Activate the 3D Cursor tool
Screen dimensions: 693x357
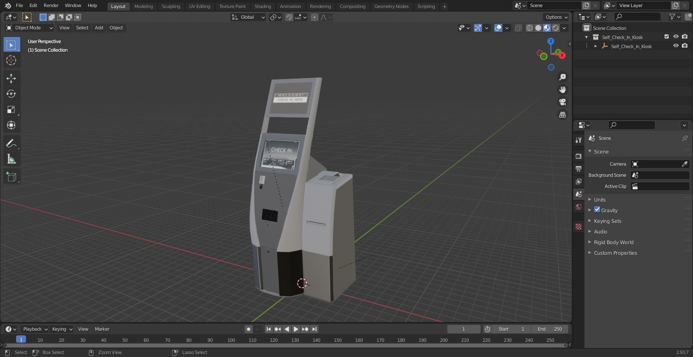pos(11,60)
